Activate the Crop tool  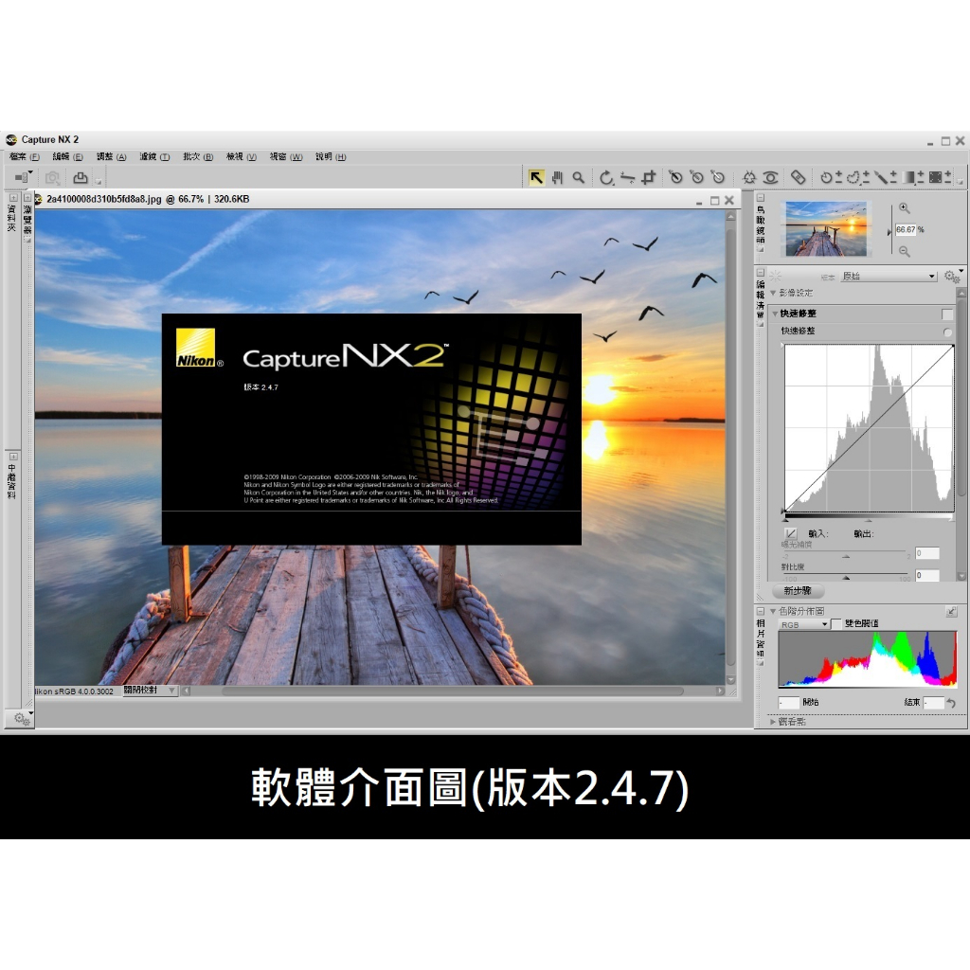pos(648,178)
